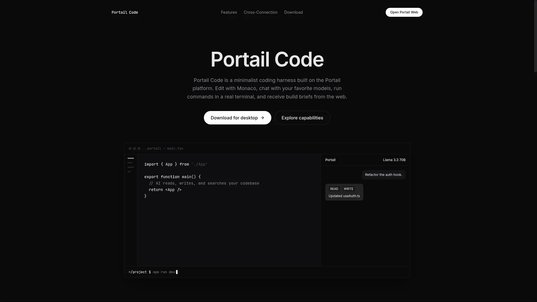Click the import App code line
Screen dimensions: 537x302
click(x=176, y=164)
